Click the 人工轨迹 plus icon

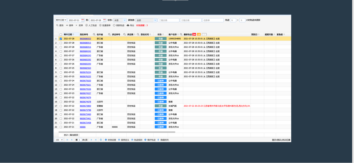(x=87, y=26)
